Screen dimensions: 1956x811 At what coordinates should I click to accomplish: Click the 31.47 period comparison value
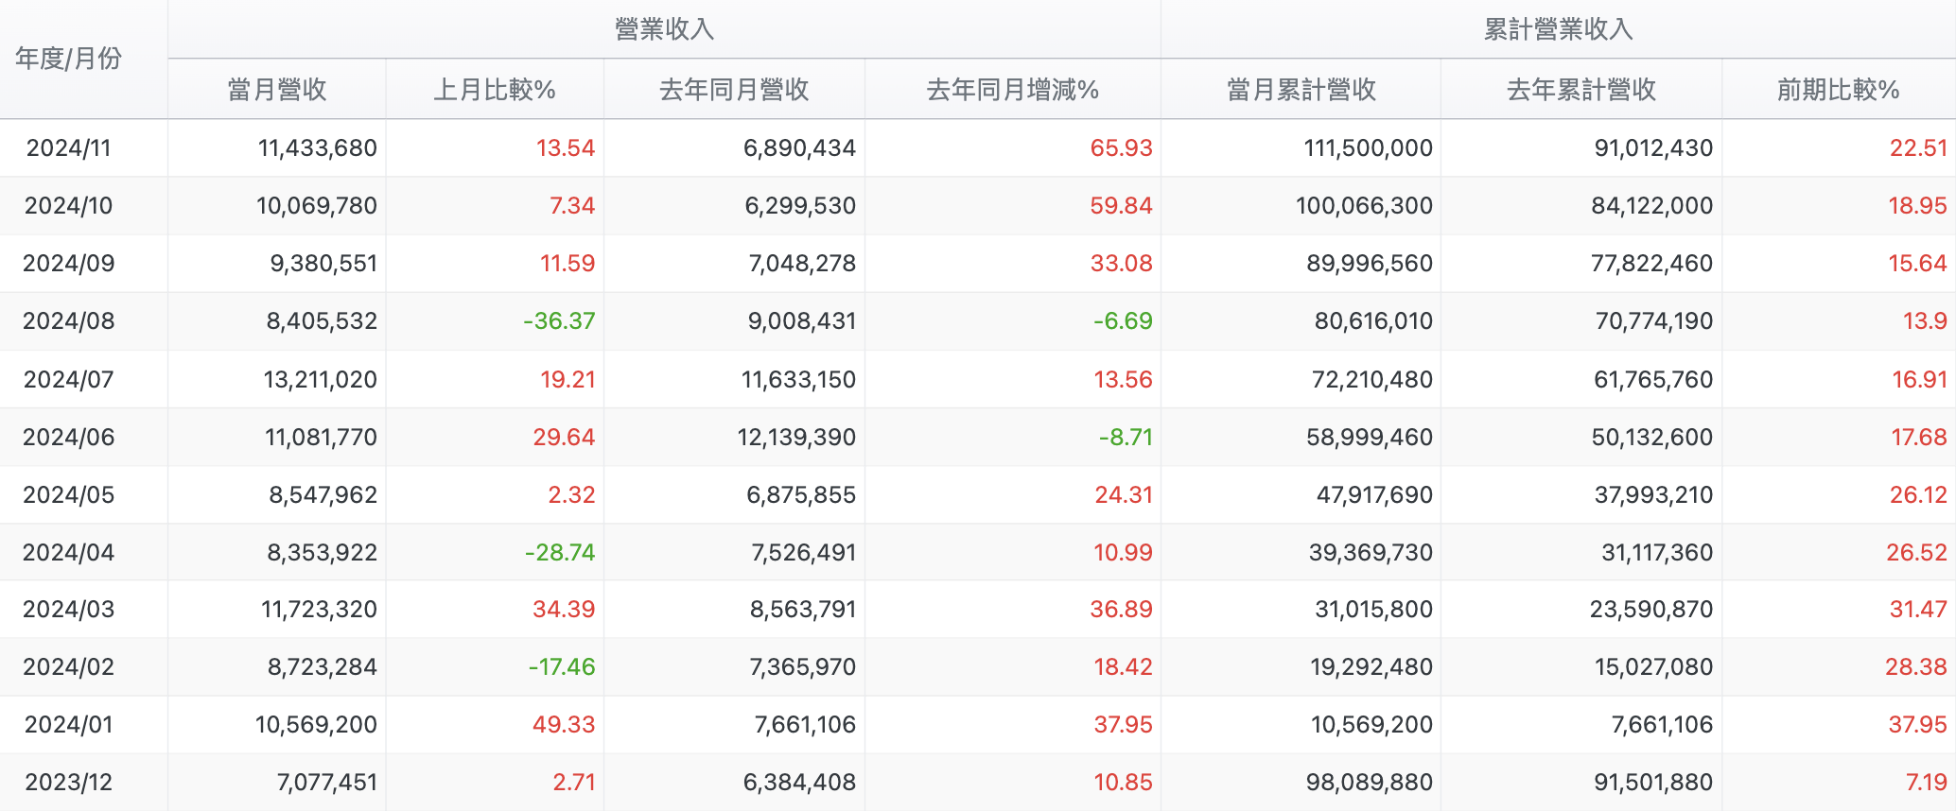click(1919, 610)
